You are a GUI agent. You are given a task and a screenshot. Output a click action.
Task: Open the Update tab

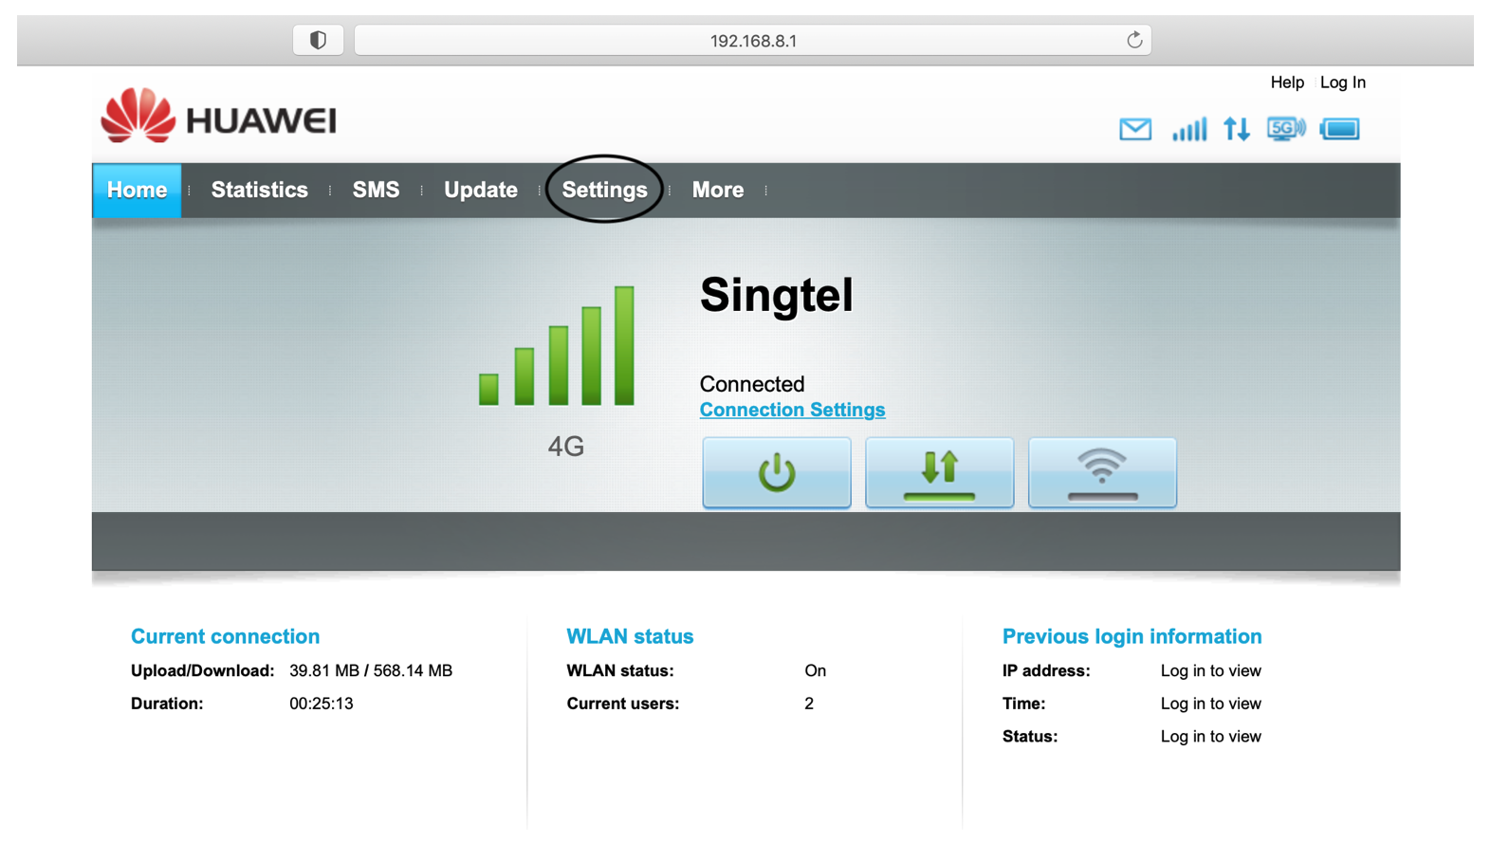click(x=480, y=190)
